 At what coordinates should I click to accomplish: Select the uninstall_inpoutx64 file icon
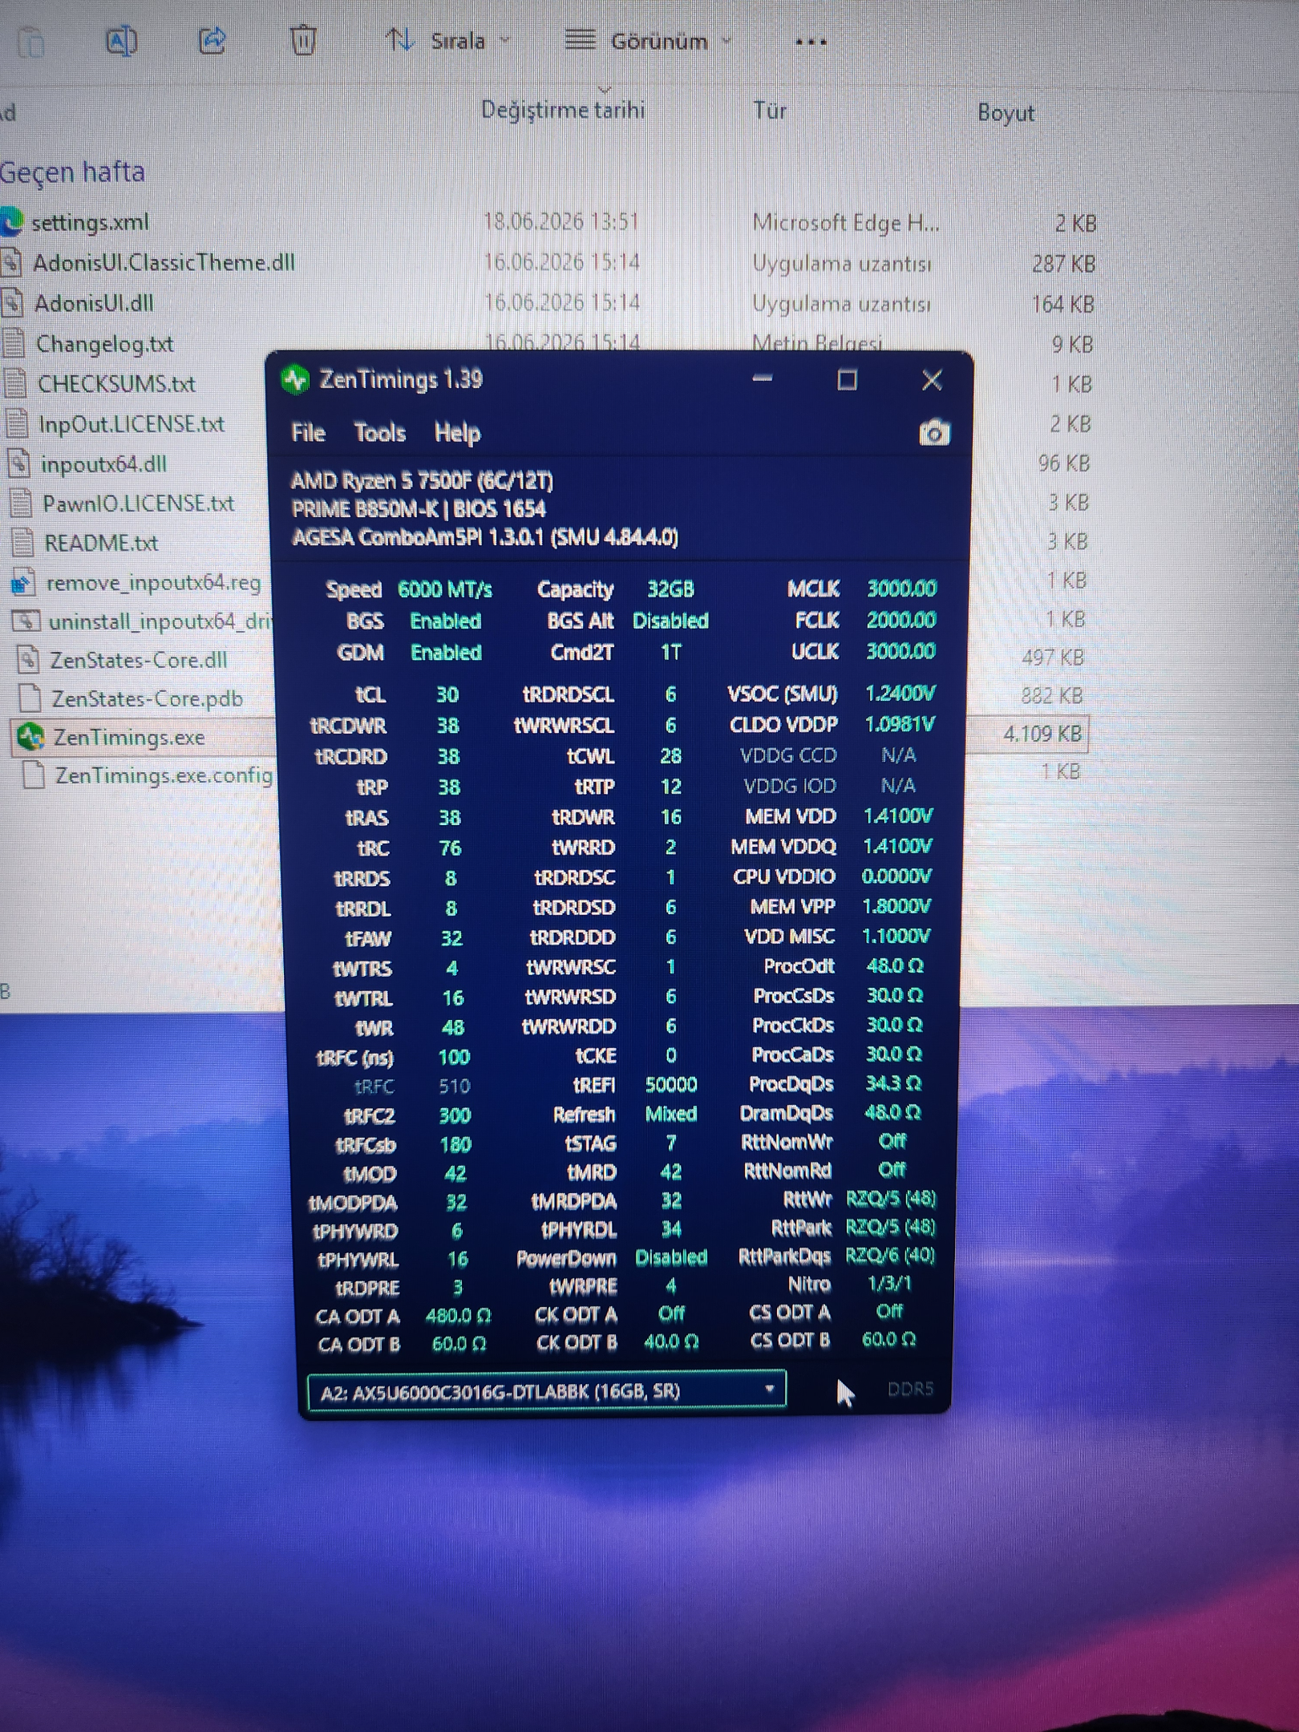26,621
